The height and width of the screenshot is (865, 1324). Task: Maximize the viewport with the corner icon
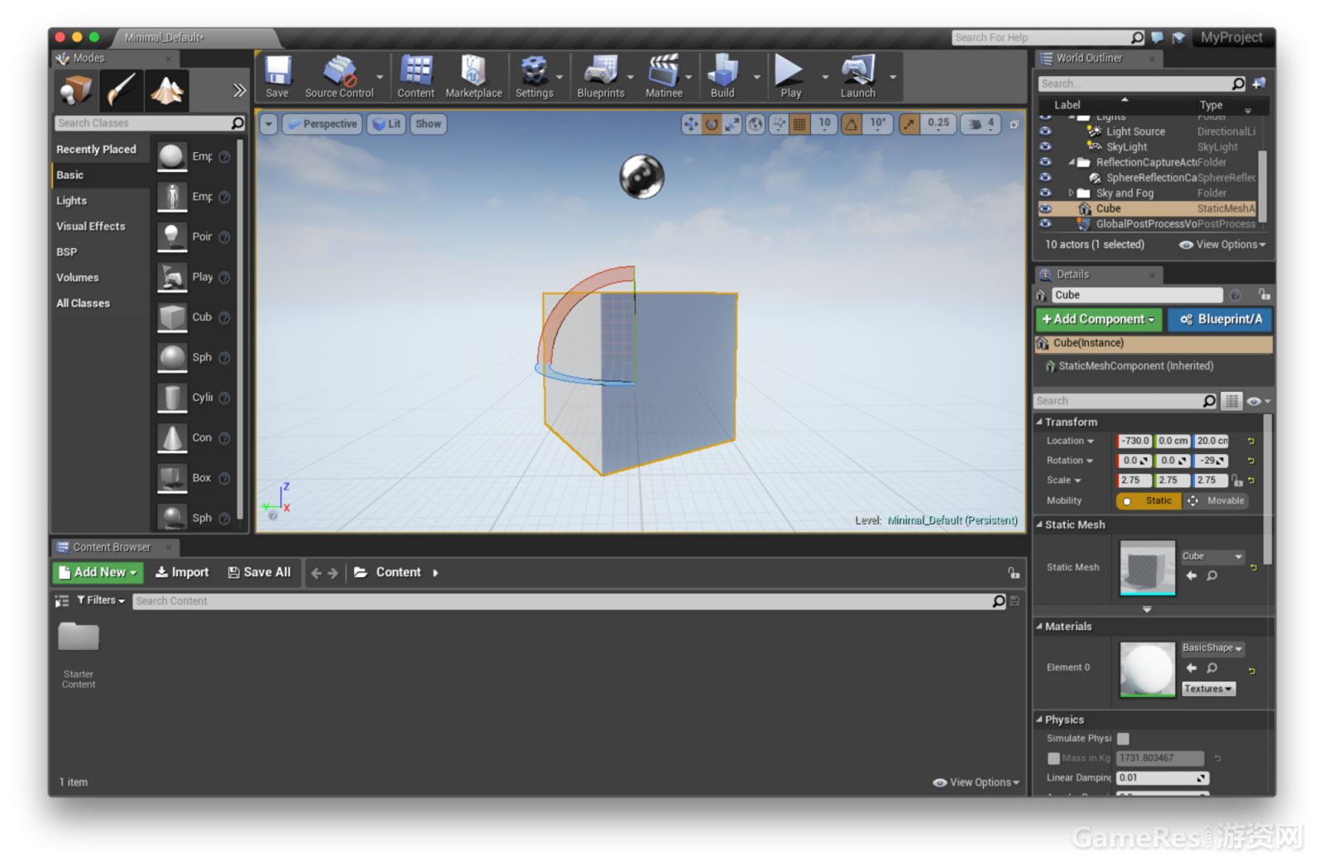point(1015,124)
